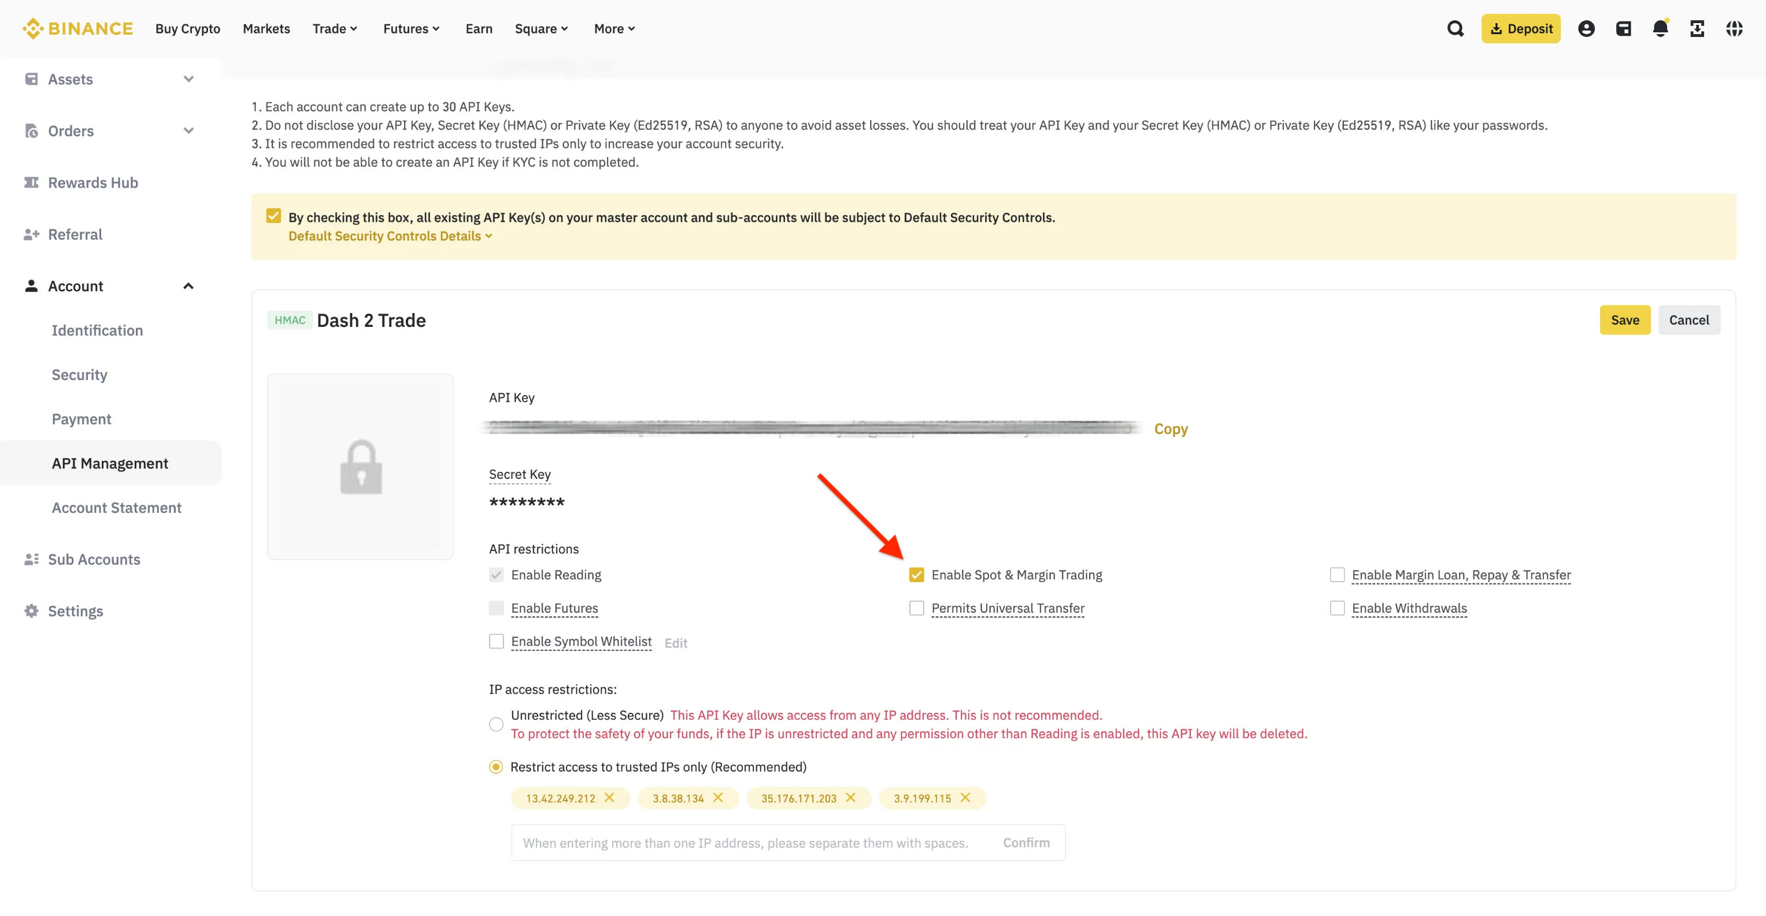The height and width of the screenshot is (916, 1766).
Task: Click the Settings sidebar label
Action: coord(75,610)
